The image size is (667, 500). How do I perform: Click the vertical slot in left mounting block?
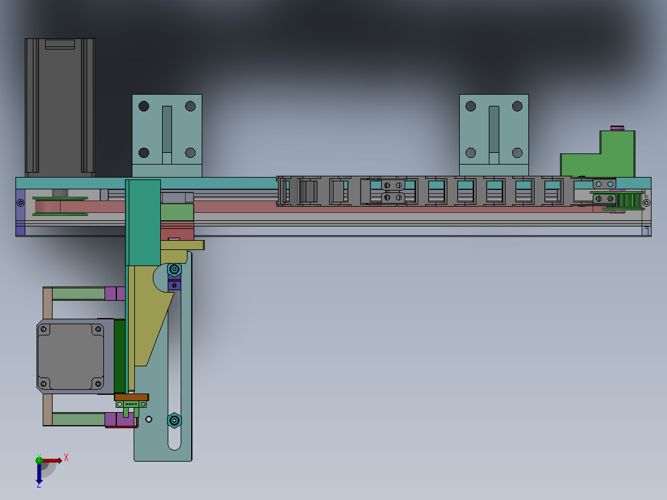(167, 129)
